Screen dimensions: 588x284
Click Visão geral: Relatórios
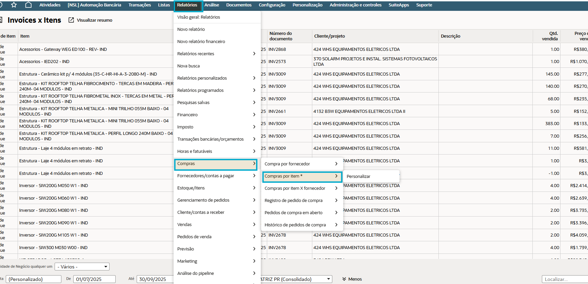198,17
